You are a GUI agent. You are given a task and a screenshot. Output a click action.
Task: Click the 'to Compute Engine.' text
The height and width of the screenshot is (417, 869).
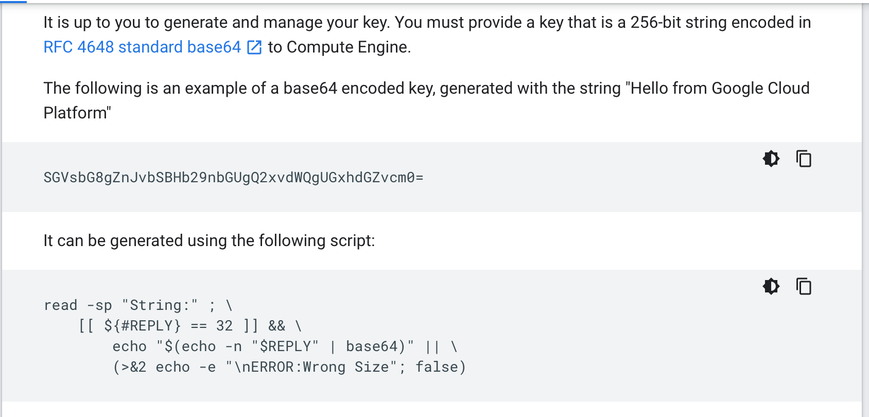(x=339, y=47)
